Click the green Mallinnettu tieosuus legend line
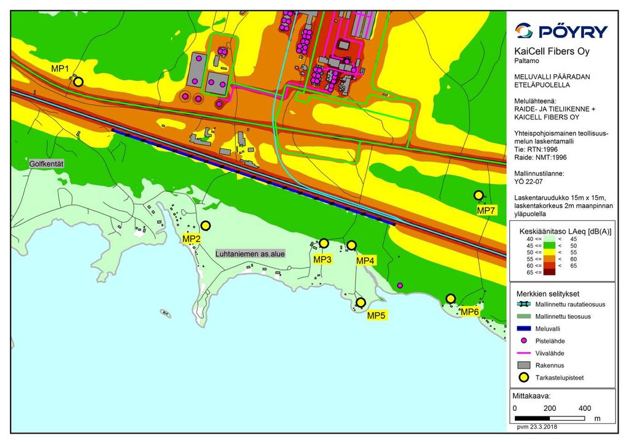The width and height of the screenshot is (629, 444). (x=523, y=316)
